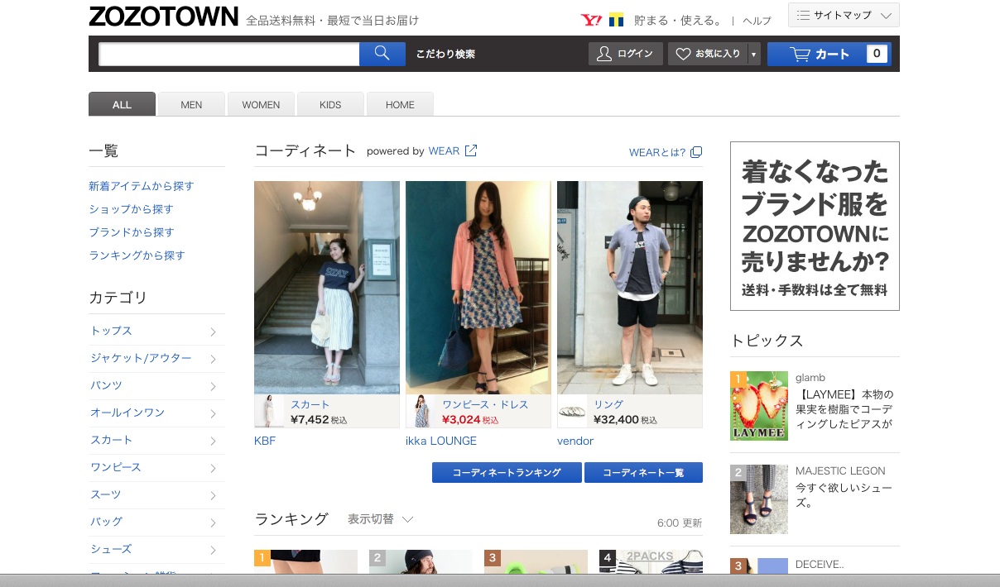Click ブランドから探す link
Screen dimensions: 1000x587
tap(132, 232)
